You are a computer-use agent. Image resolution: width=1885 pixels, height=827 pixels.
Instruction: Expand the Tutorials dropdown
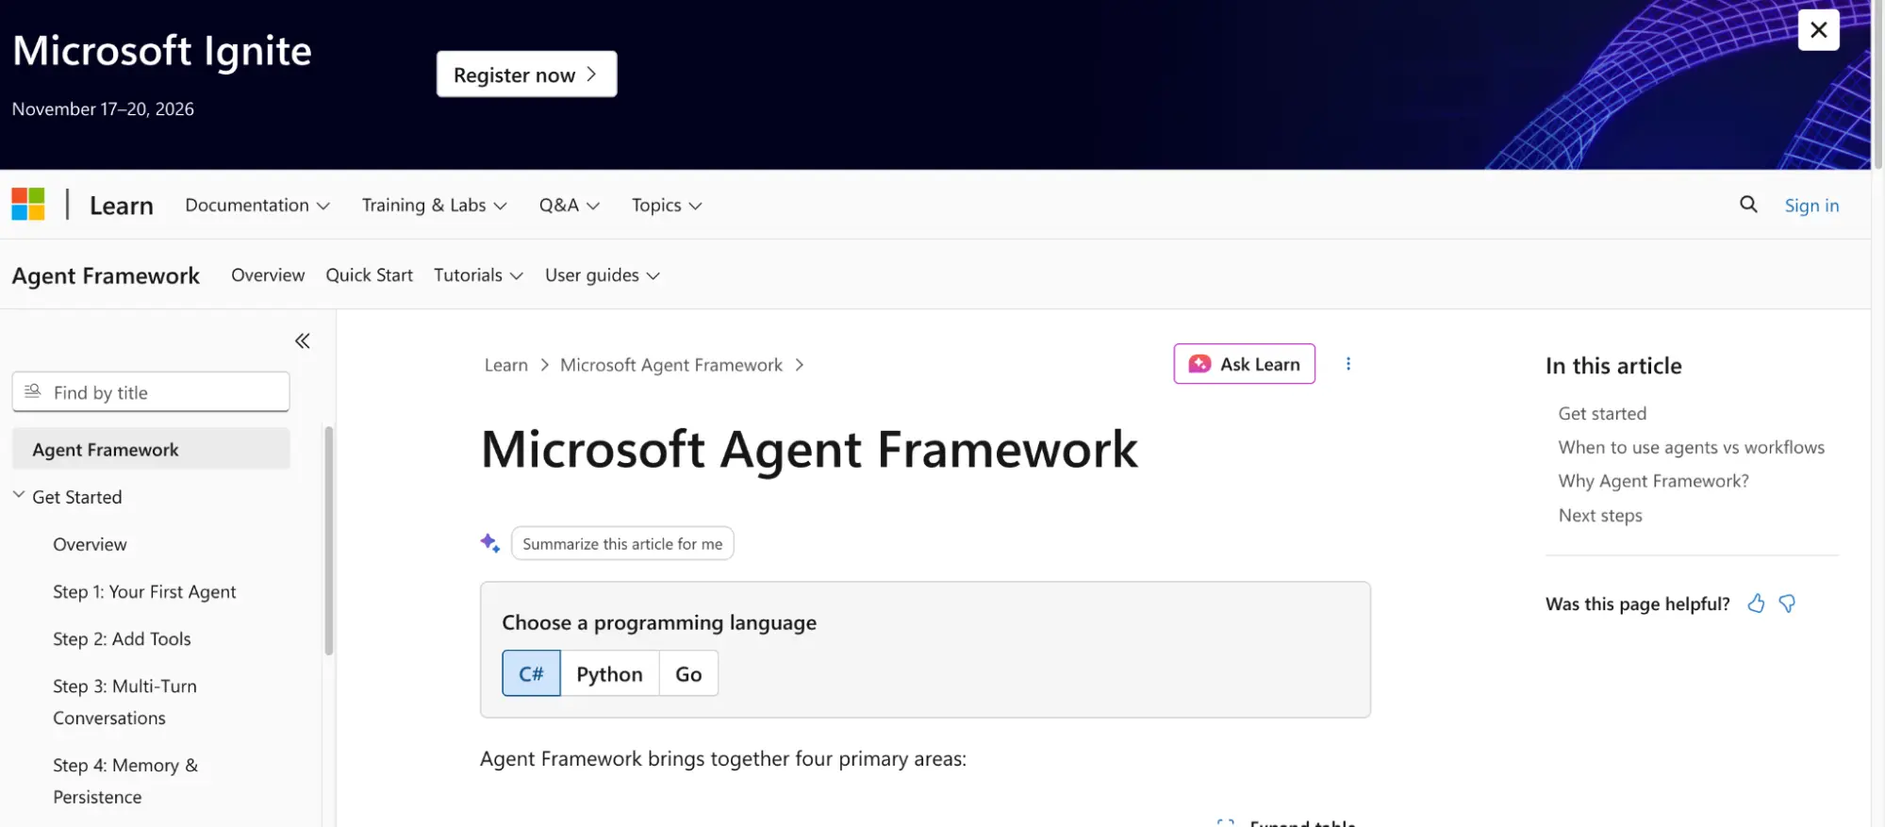pyautogui.click(x=478, y=275)
